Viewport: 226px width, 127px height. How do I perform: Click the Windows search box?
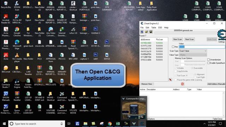[x=37, y=123]
